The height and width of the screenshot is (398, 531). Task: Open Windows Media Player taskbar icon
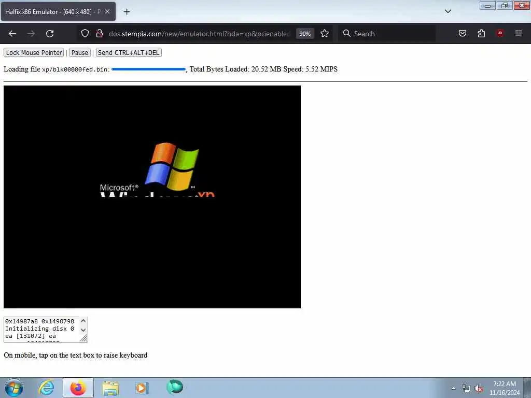click(x=142, y=388)
